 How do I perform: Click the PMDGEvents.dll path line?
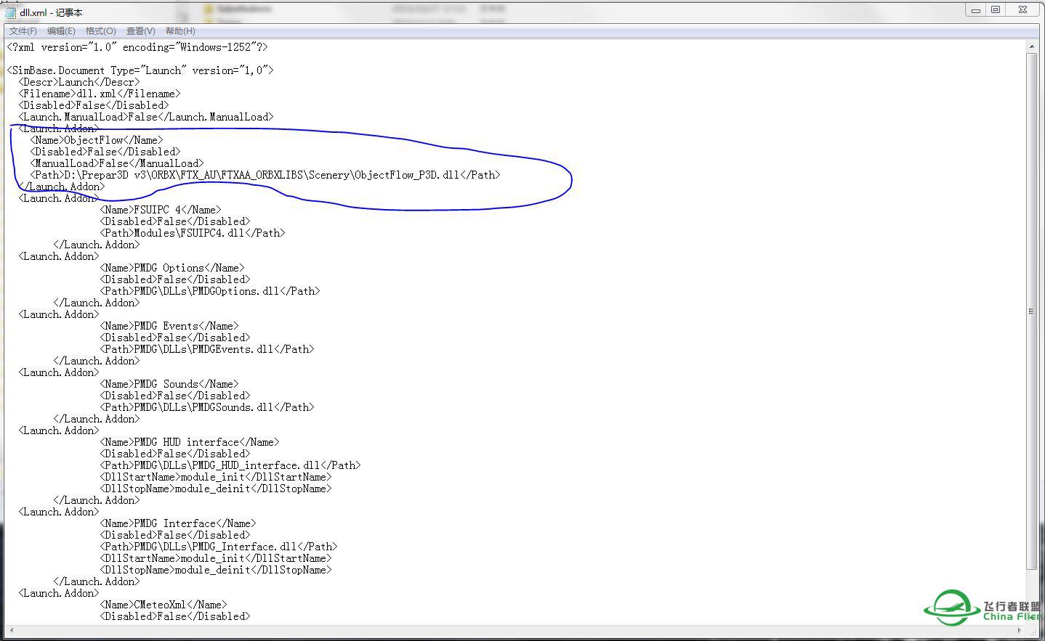pyautogui.click(x=207, y=349)
